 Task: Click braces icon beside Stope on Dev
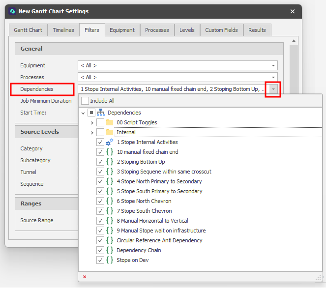coord(110,260)
